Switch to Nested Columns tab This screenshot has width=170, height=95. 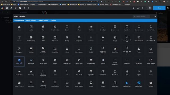pyautogui.click(x=43, y=20)
